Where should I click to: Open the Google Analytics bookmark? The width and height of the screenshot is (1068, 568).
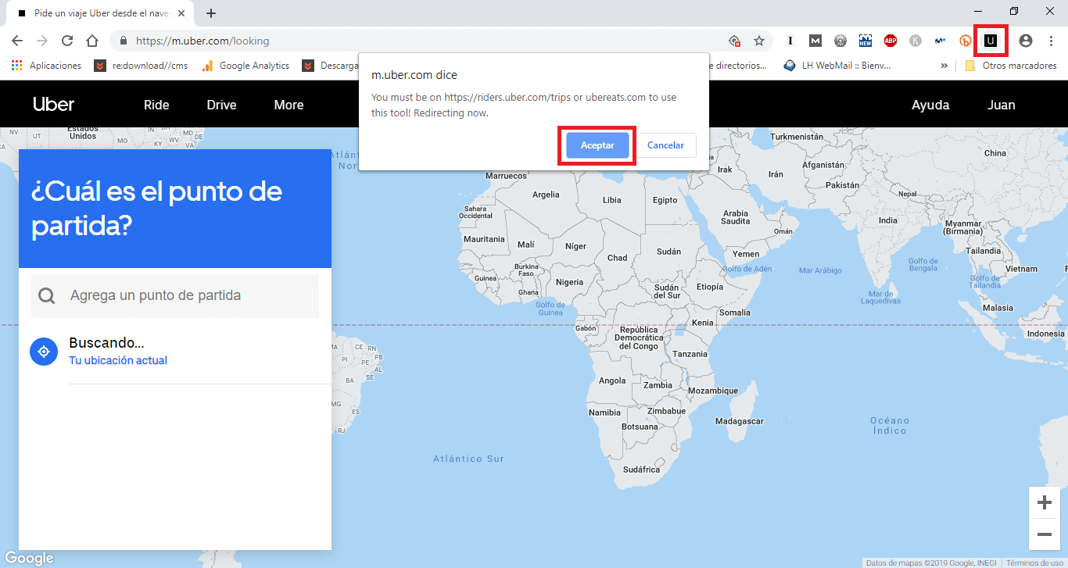(245, 66)
